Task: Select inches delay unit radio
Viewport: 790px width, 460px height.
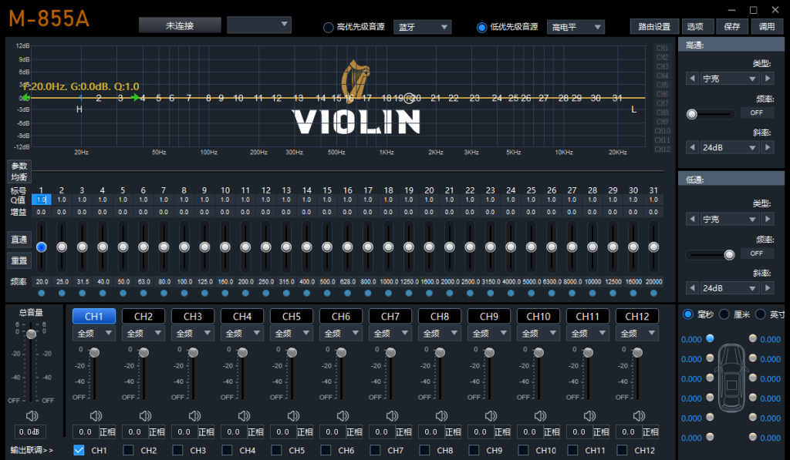Action: coord(760,314)
